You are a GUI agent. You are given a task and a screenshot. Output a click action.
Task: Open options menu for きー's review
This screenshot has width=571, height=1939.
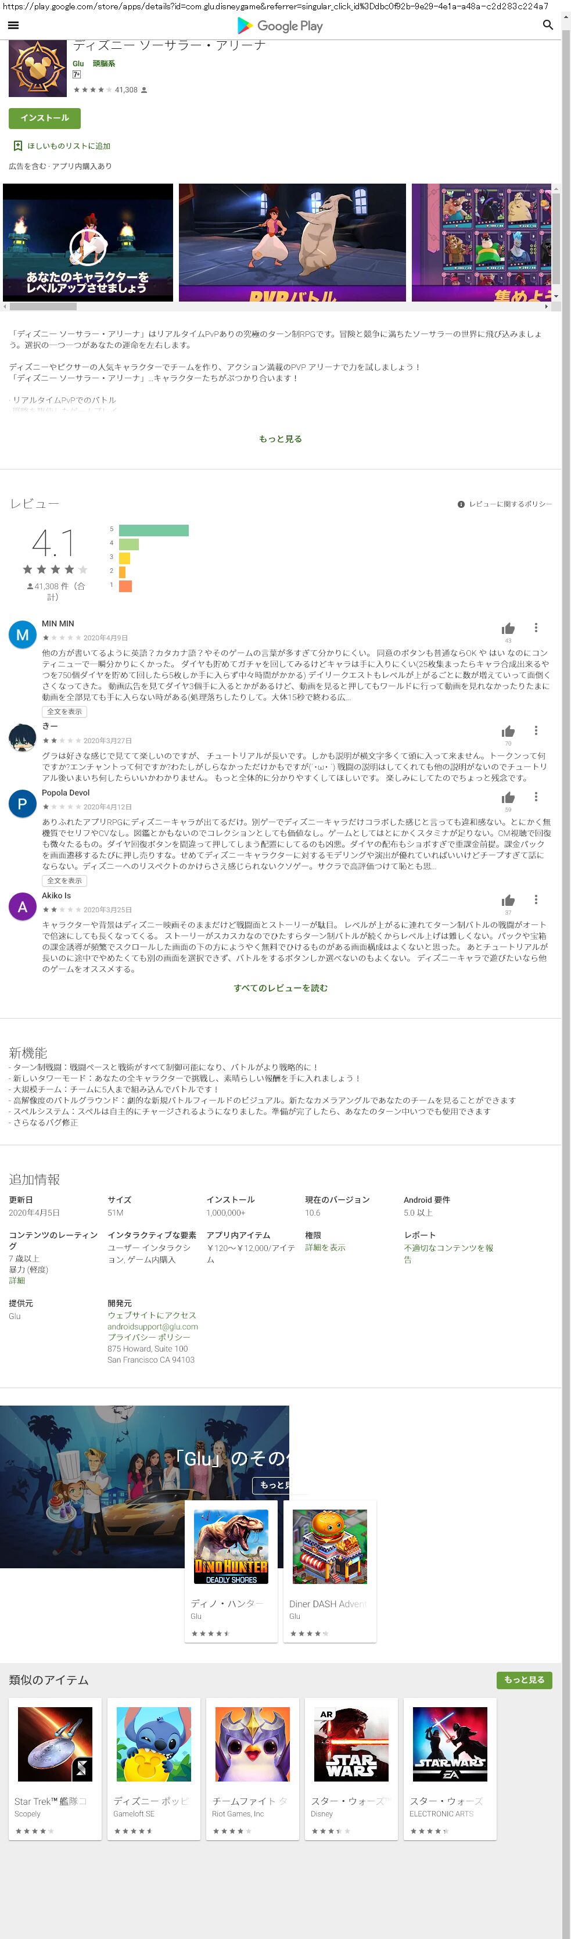[536, 730]
